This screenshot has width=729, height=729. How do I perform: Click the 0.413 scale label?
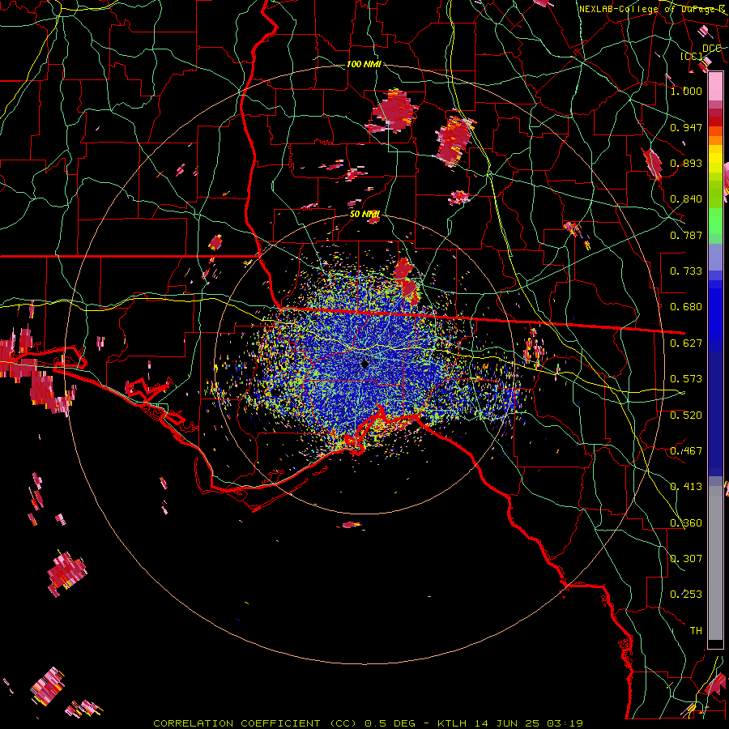coord(686,487)
